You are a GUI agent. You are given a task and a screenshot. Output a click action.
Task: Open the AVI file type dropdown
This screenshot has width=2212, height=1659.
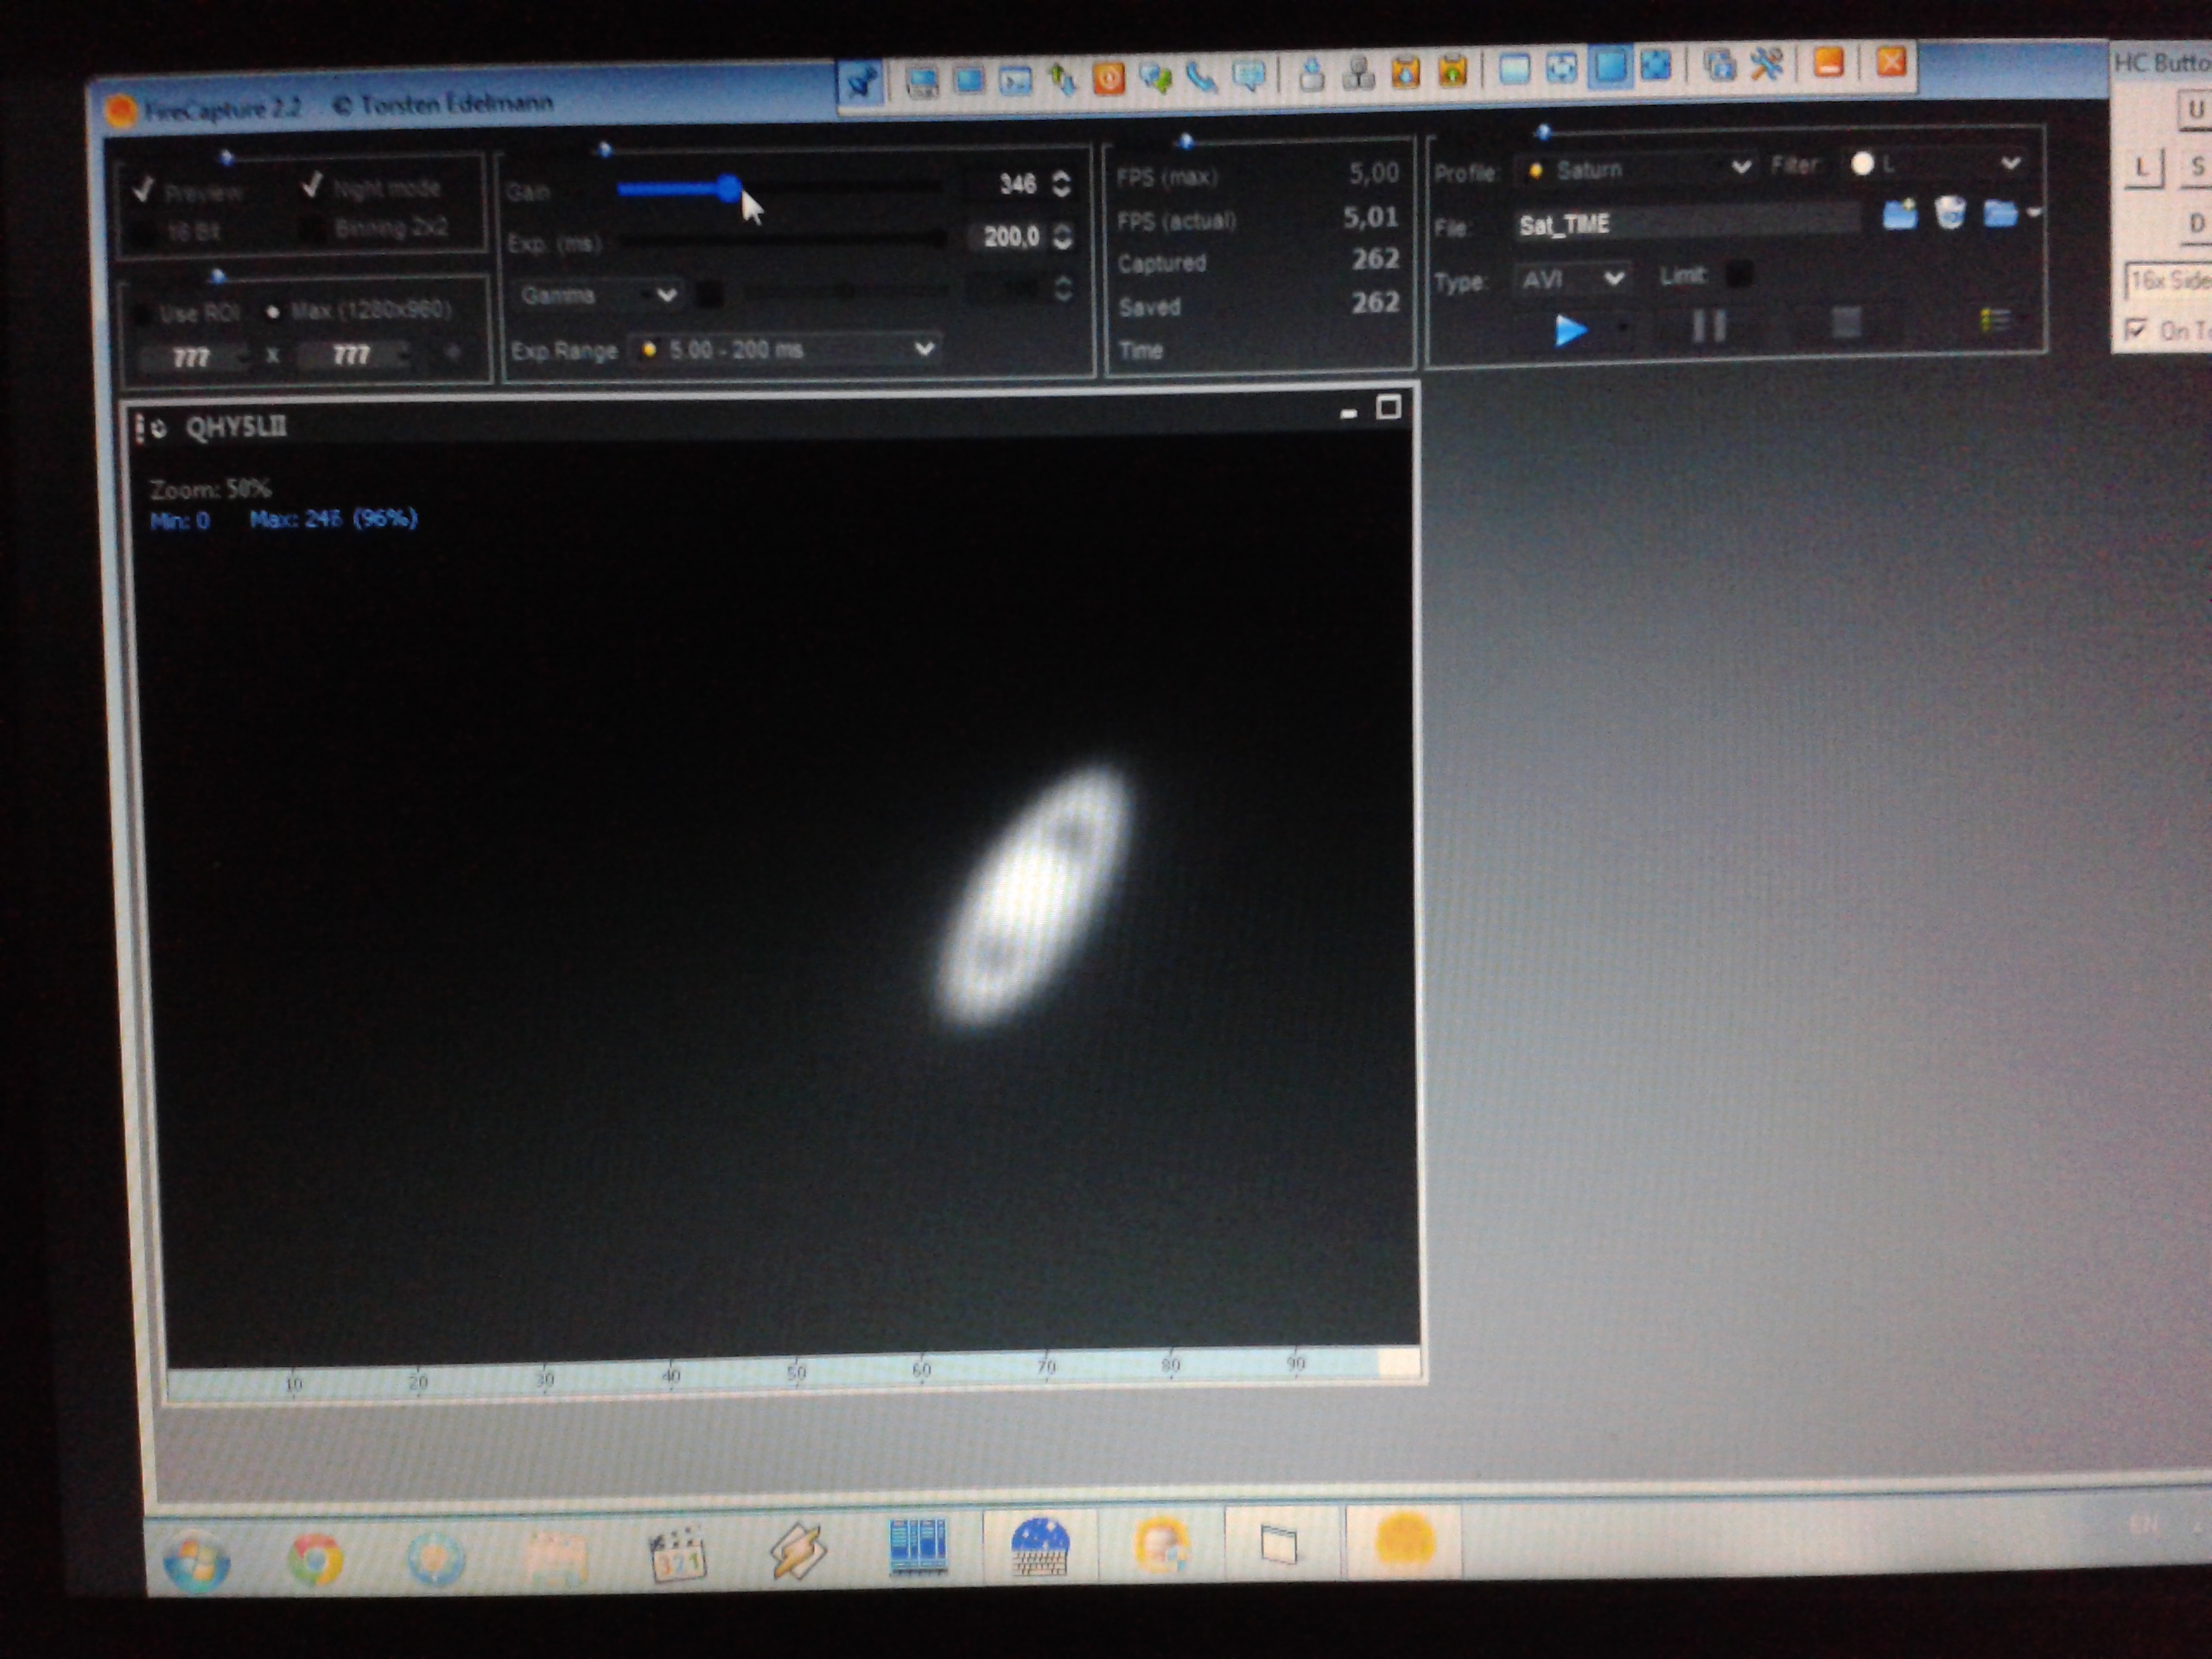(x=1613, y=278)
